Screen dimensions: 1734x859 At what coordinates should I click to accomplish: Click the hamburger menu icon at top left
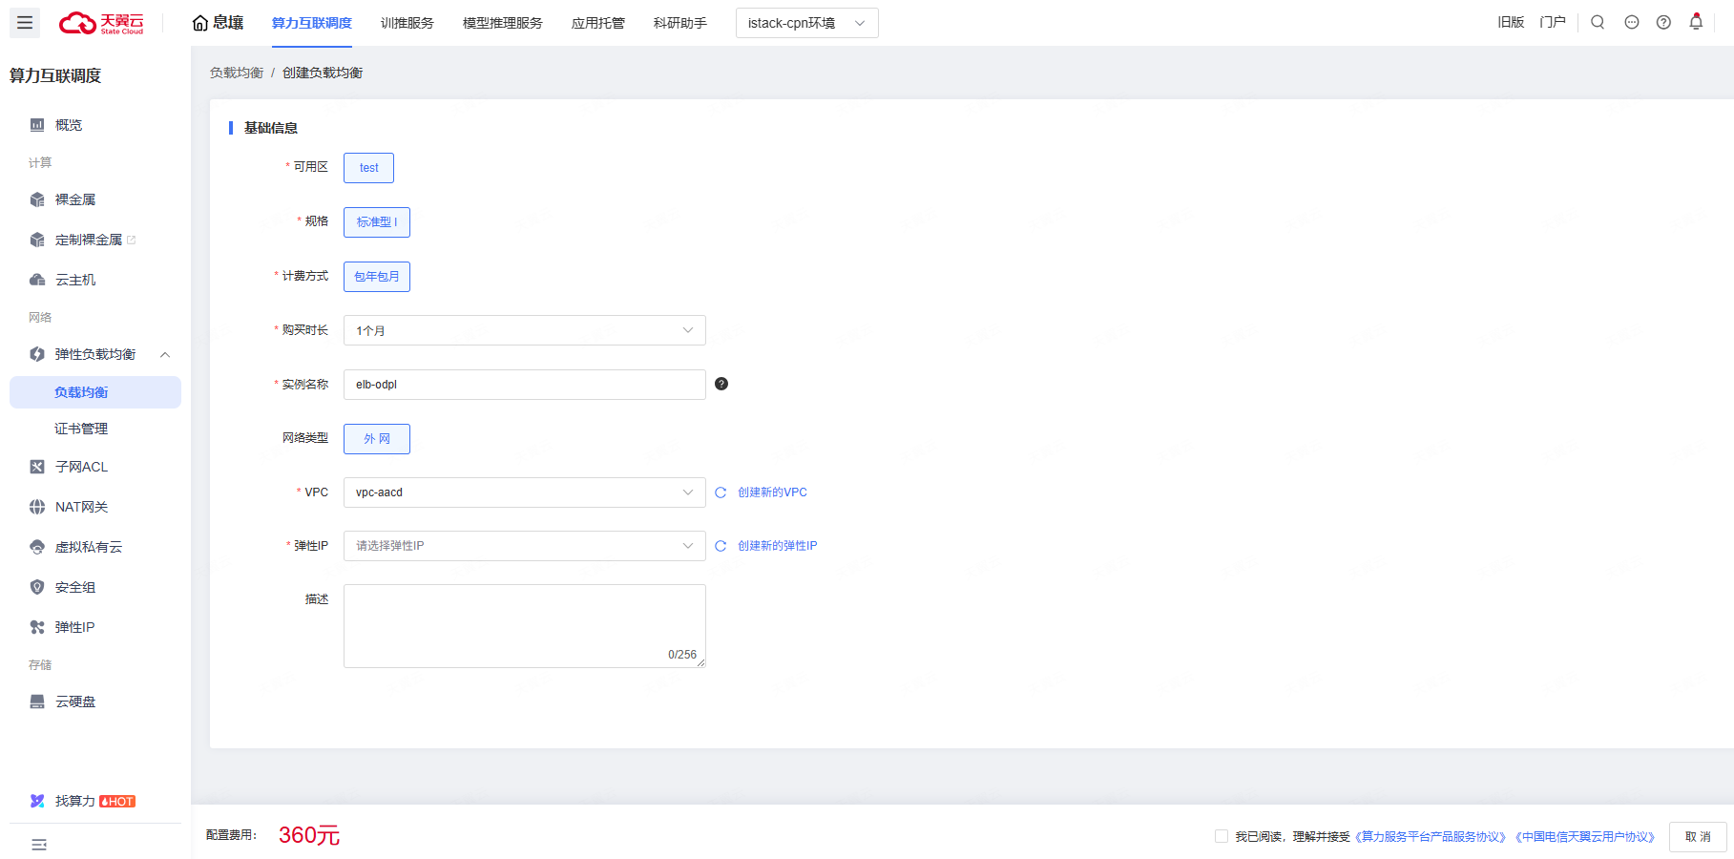[25, 23]
